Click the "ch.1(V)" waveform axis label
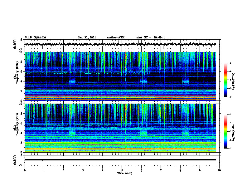Viewport: 247px width, 191px height. click(x=15, y=44)
